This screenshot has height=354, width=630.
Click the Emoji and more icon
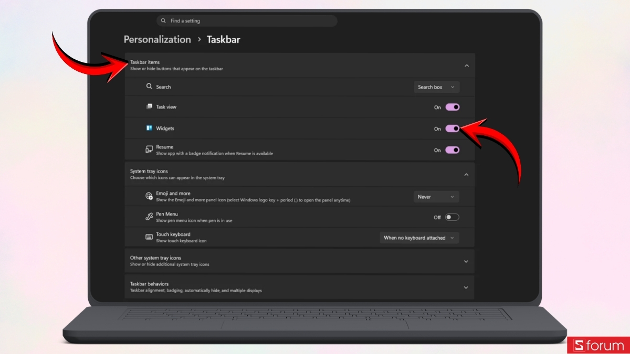[x=149, y=196]
